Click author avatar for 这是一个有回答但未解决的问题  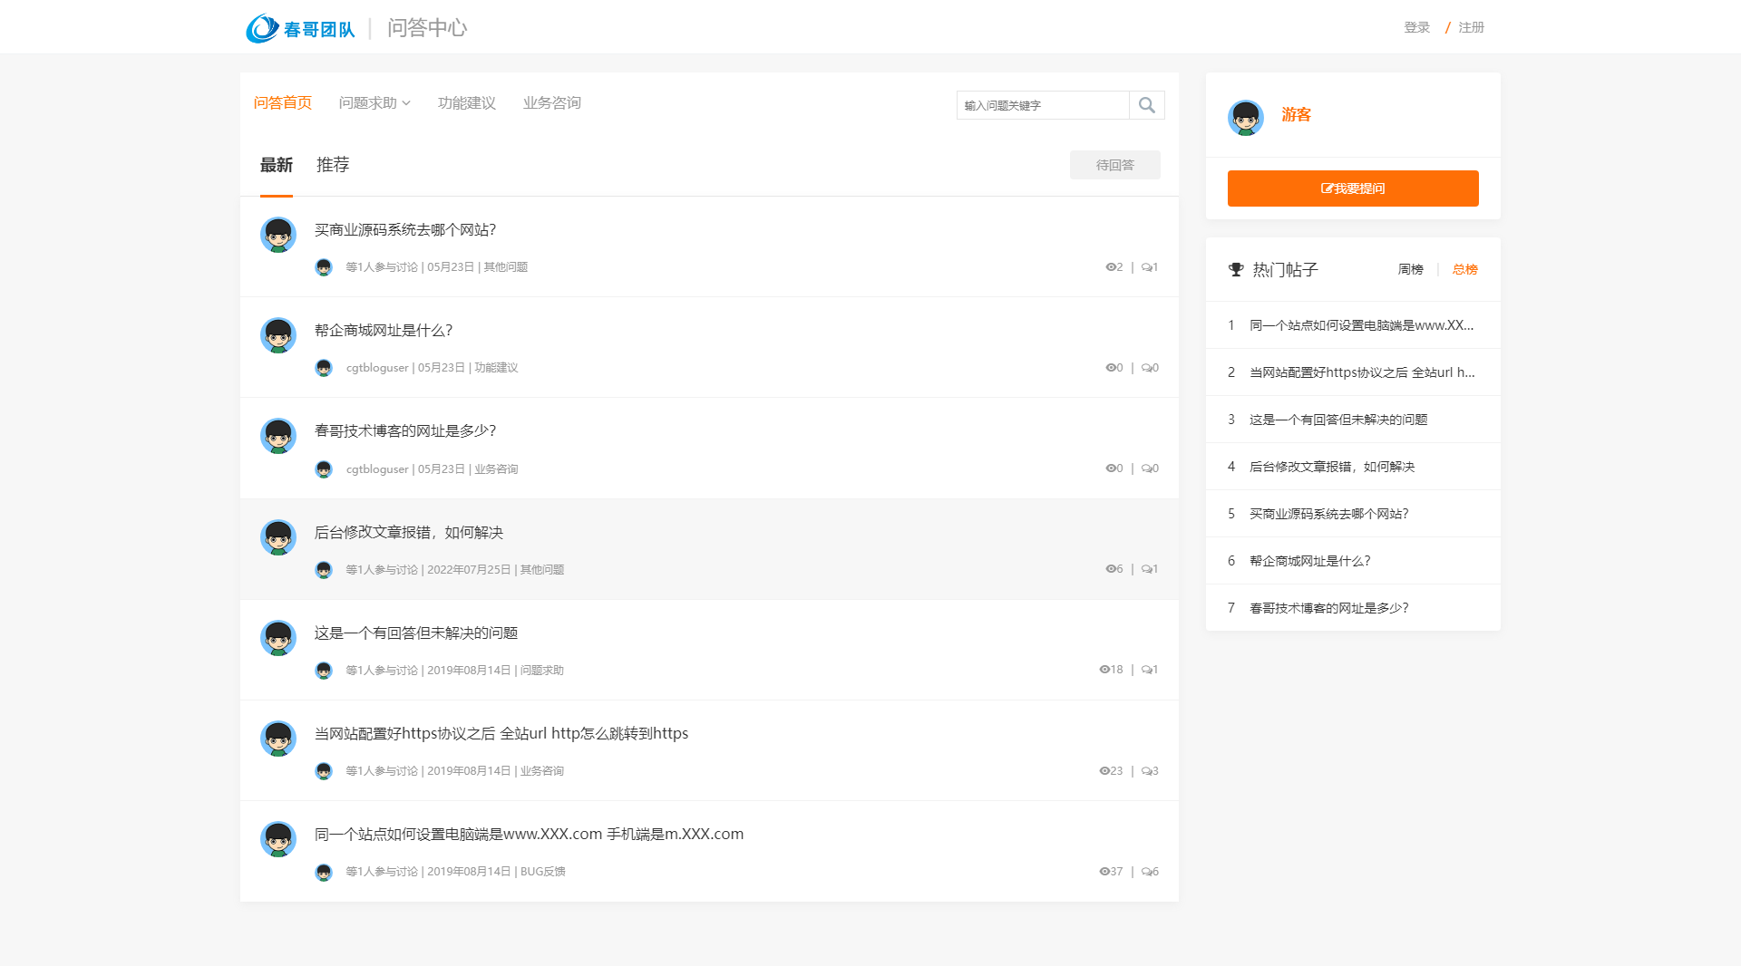point(278,638)
